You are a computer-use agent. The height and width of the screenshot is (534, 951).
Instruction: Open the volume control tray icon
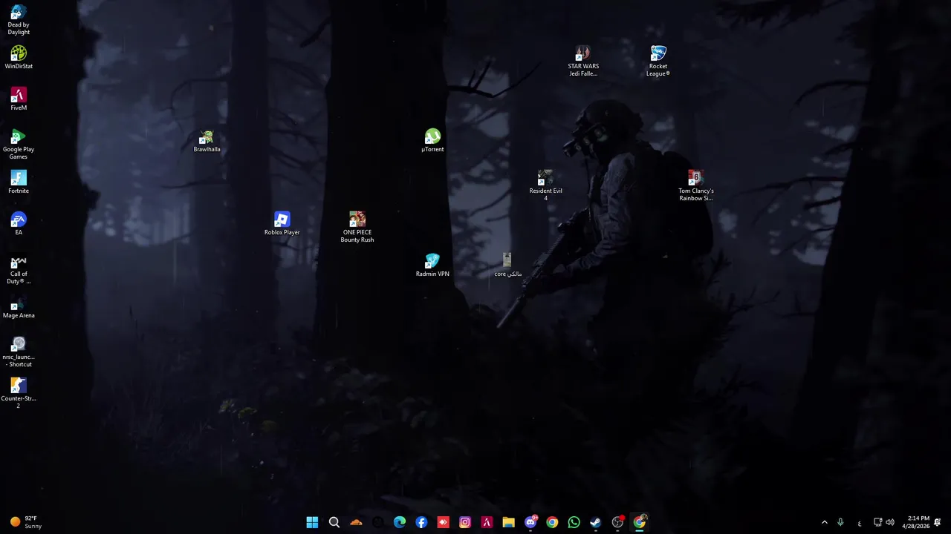(x=890, y=522)
